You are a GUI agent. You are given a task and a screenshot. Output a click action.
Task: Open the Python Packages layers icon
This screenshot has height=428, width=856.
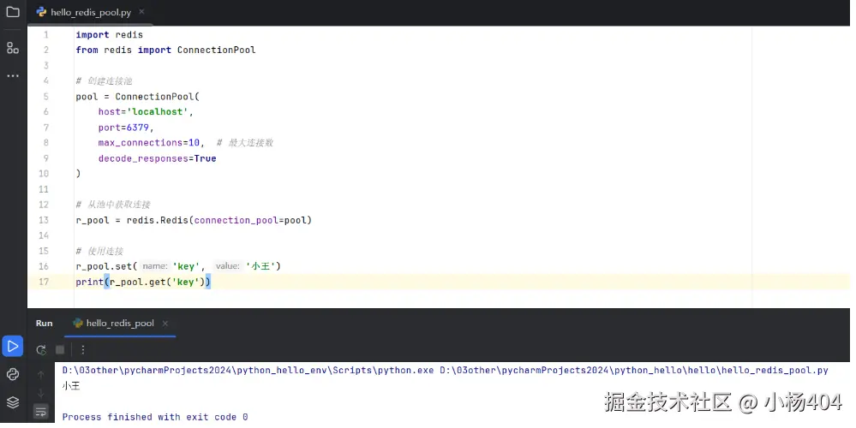click(13, 402)
